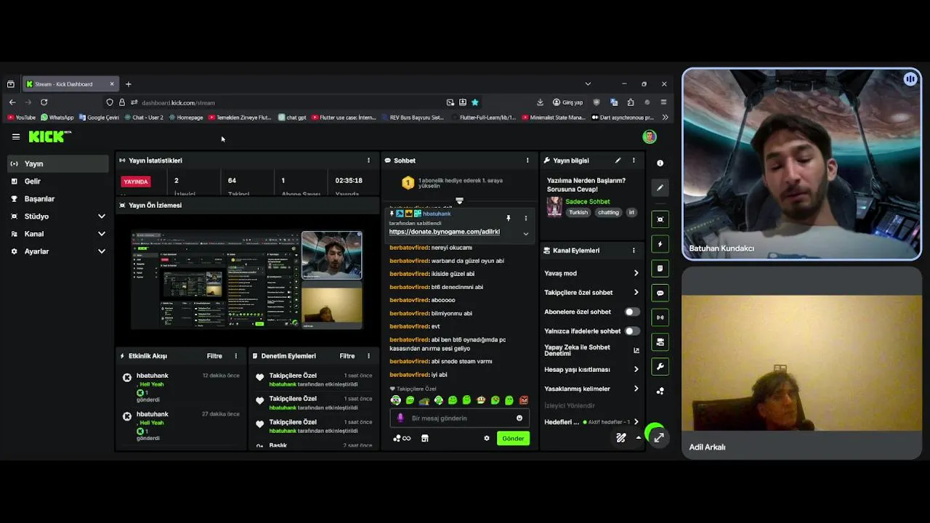Open the profile avatar in the dashboard header

(x=650, y=137)
